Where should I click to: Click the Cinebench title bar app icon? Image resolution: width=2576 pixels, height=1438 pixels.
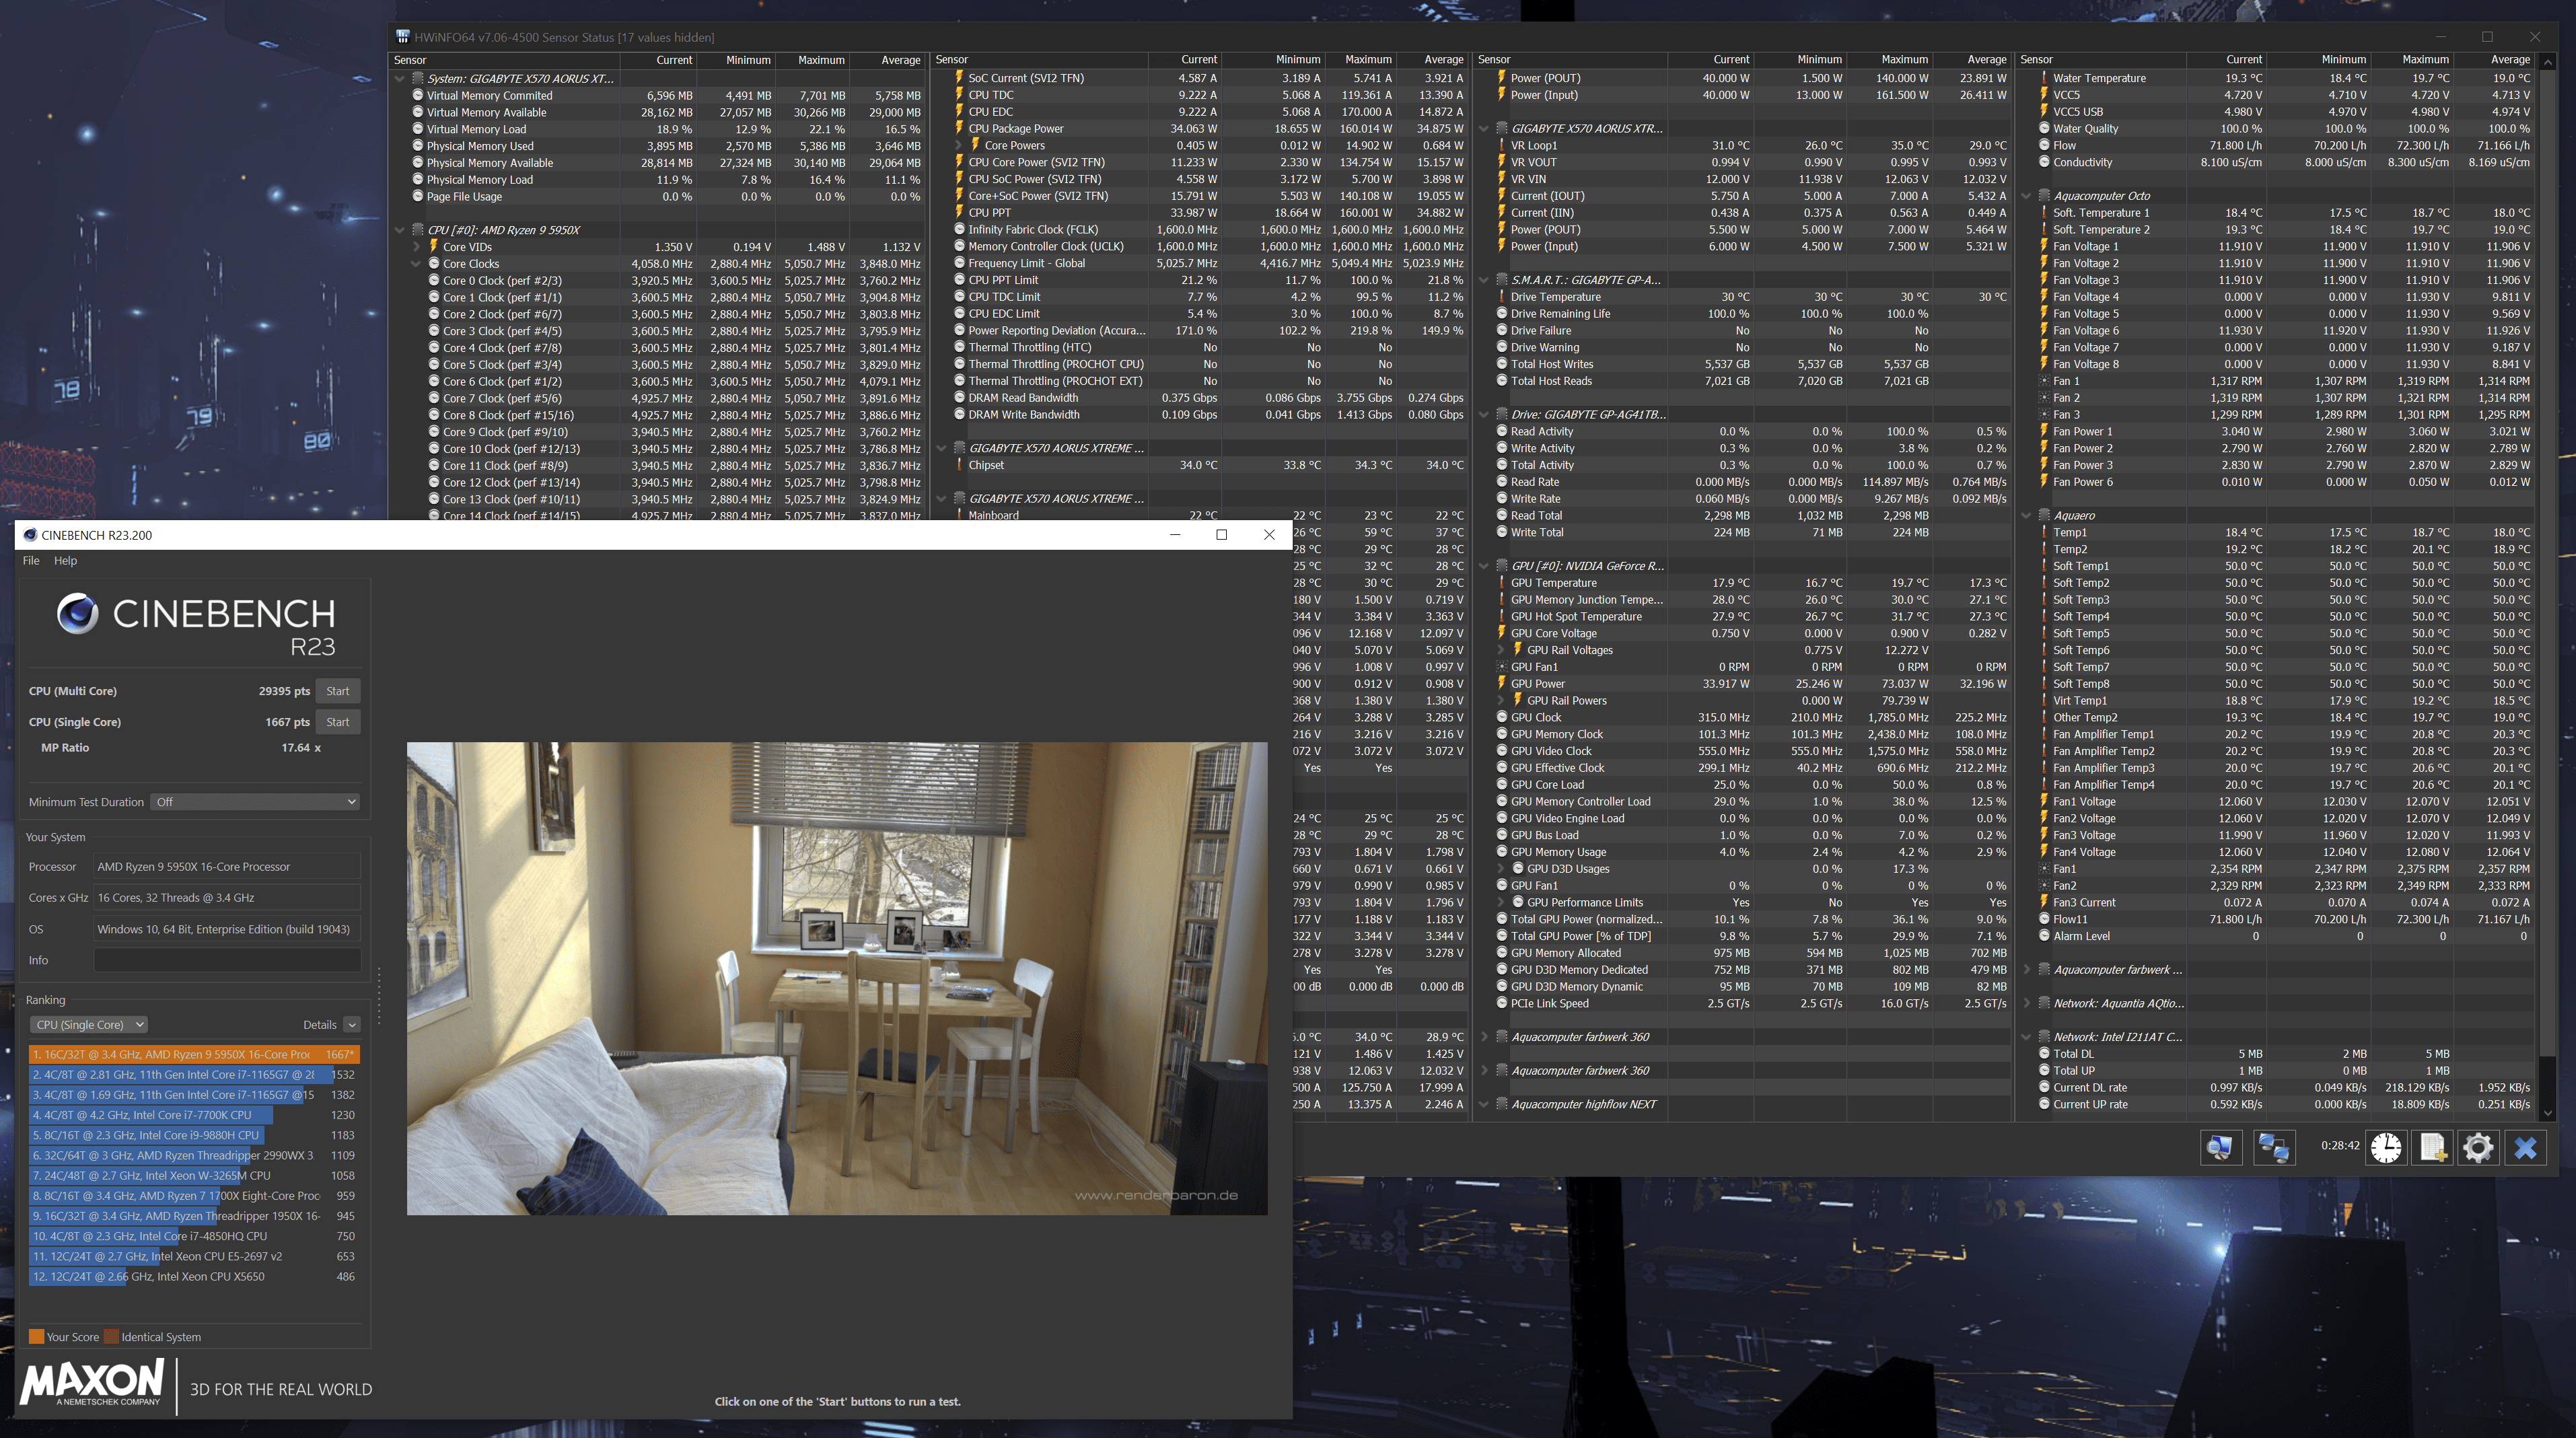30,535
